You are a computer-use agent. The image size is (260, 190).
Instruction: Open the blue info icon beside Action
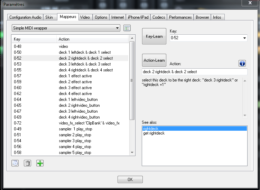point(242,63)
